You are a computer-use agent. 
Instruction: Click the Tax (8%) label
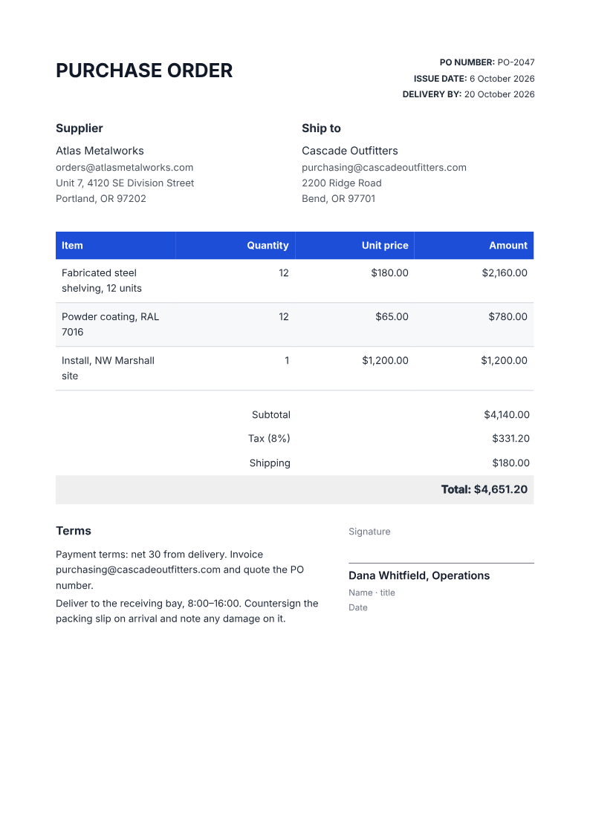[269, 438]
